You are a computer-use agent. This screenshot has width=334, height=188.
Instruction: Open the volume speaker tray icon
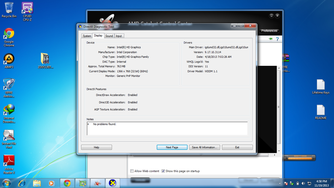[x=303, y=183]
